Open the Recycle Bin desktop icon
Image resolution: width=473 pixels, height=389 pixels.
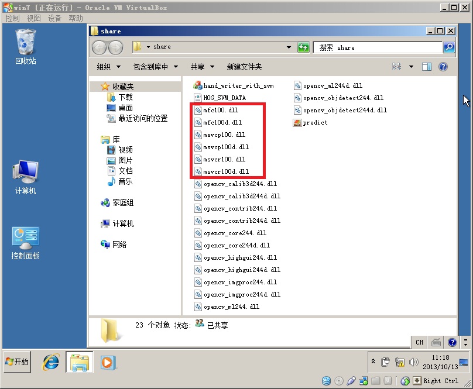point(26,47)
